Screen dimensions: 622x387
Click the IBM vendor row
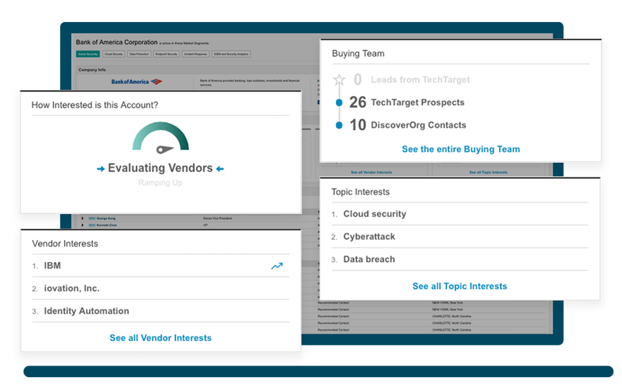161,266
